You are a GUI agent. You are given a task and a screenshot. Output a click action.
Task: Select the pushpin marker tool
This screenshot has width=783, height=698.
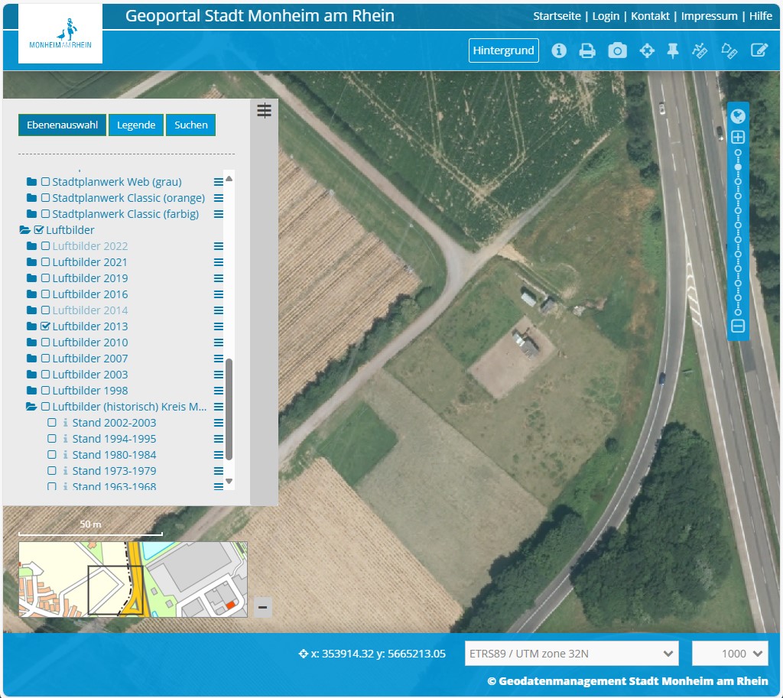(x=673, y=50)
